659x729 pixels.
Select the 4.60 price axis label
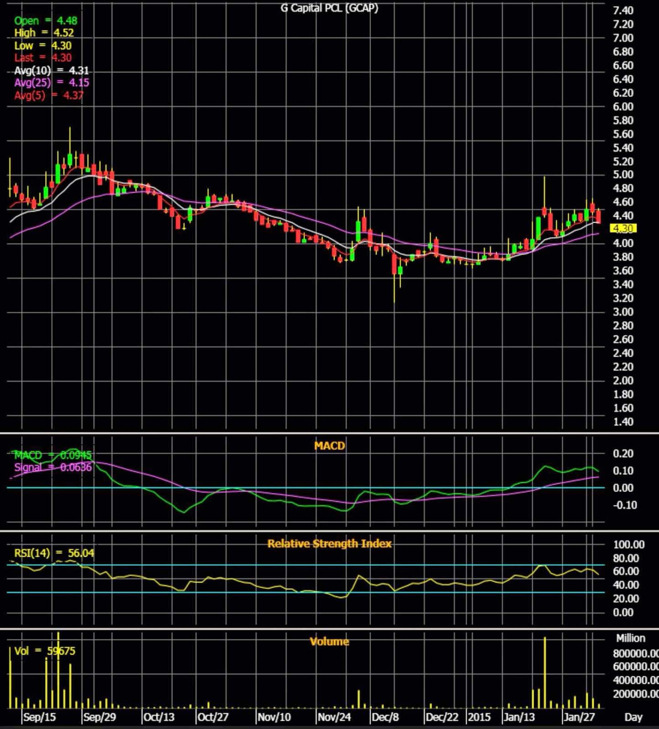623,202
